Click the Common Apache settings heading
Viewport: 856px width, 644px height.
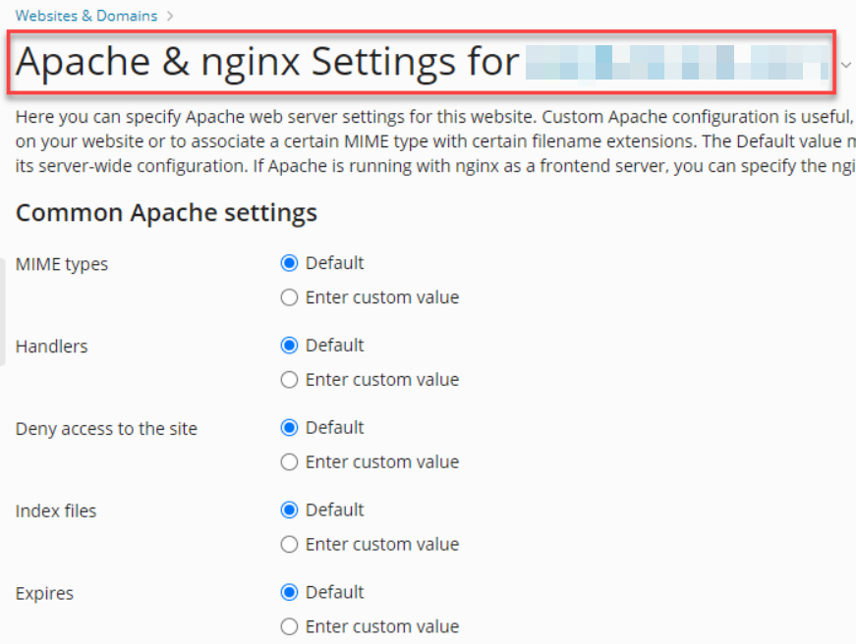[166, 213]
